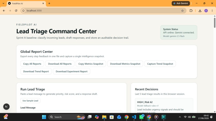Open the first Chrome taskbar icon
The image size is (216, 121).
tap(126, 117)
